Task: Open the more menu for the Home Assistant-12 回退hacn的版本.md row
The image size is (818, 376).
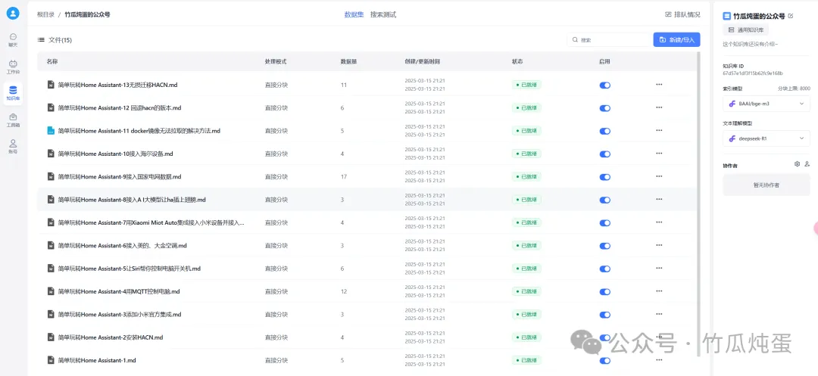Action: 659,107
